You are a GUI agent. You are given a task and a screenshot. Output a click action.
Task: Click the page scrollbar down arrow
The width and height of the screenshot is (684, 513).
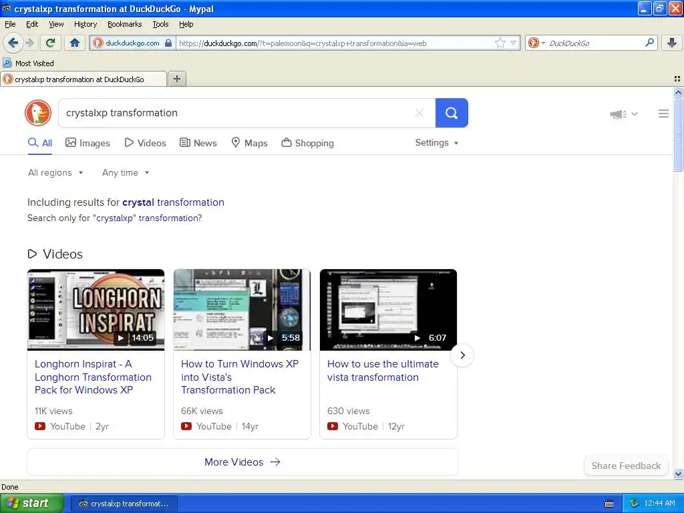[678, 474]
